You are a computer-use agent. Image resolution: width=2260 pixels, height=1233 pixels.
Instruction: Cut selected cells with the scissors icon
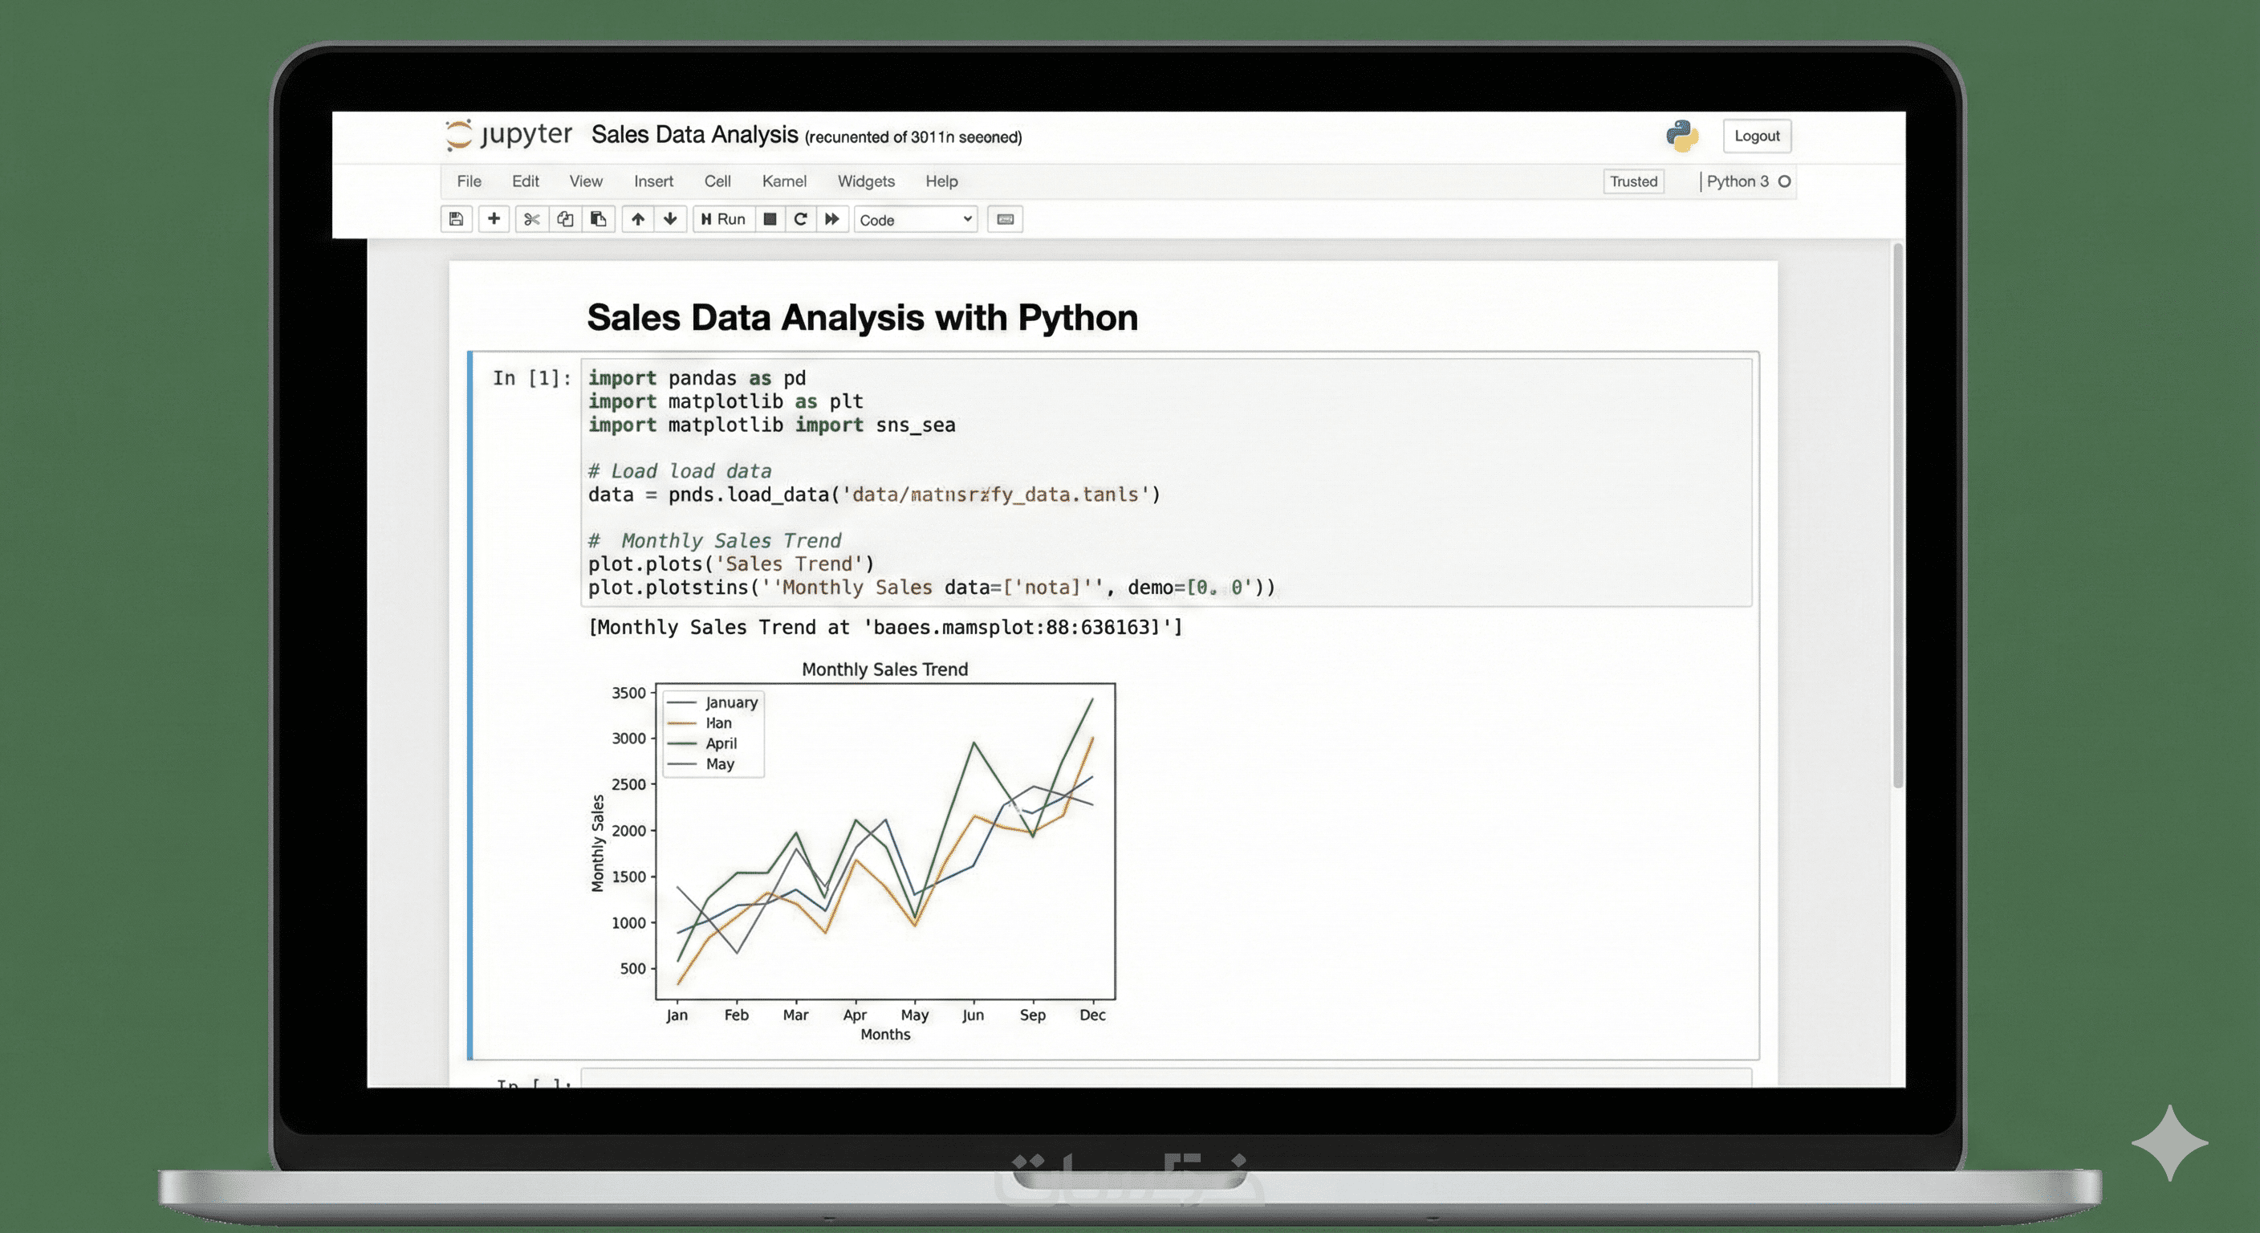pyautogui.click(x=531, y=219)
